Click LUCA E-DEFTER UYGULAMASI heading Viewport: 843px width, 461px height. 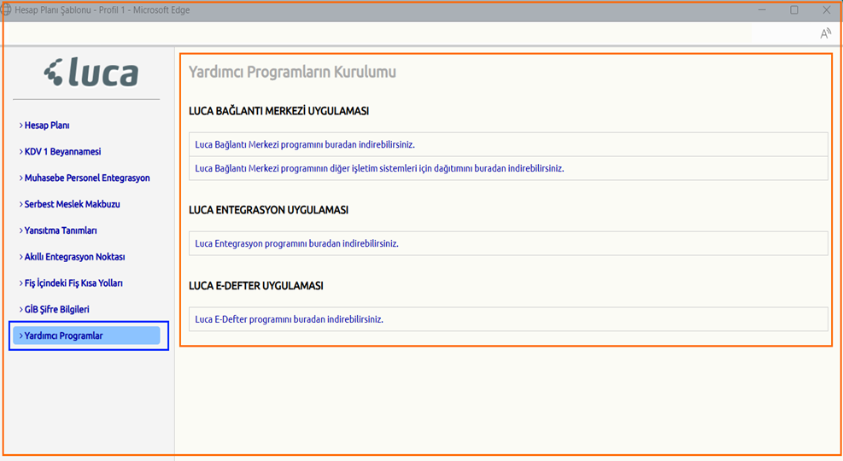(256, 286)
